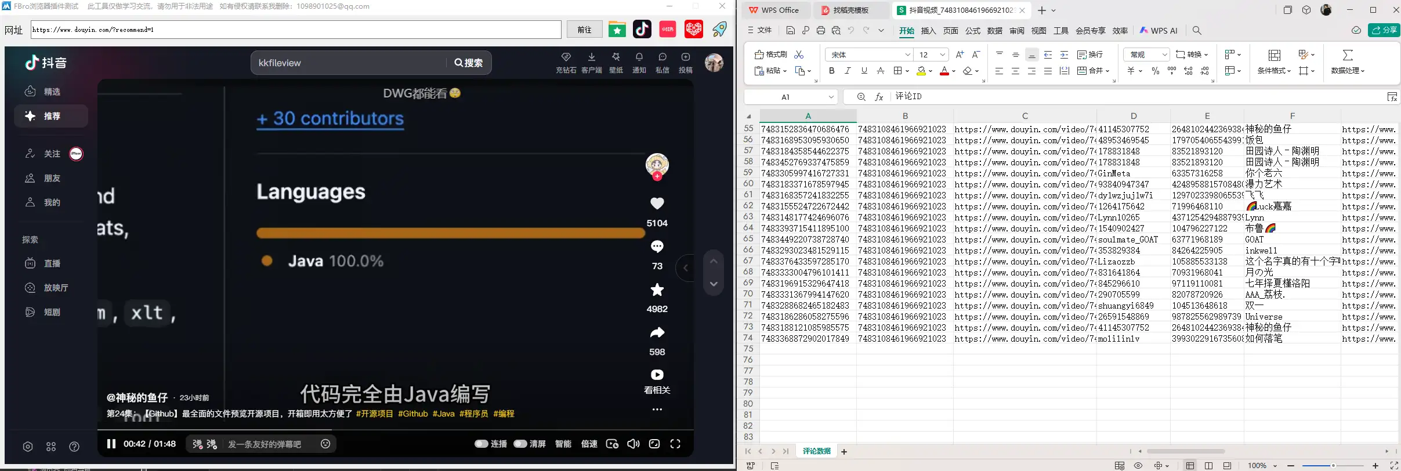
Task: Click the Italic formatting icon
Action: (848, 71)
